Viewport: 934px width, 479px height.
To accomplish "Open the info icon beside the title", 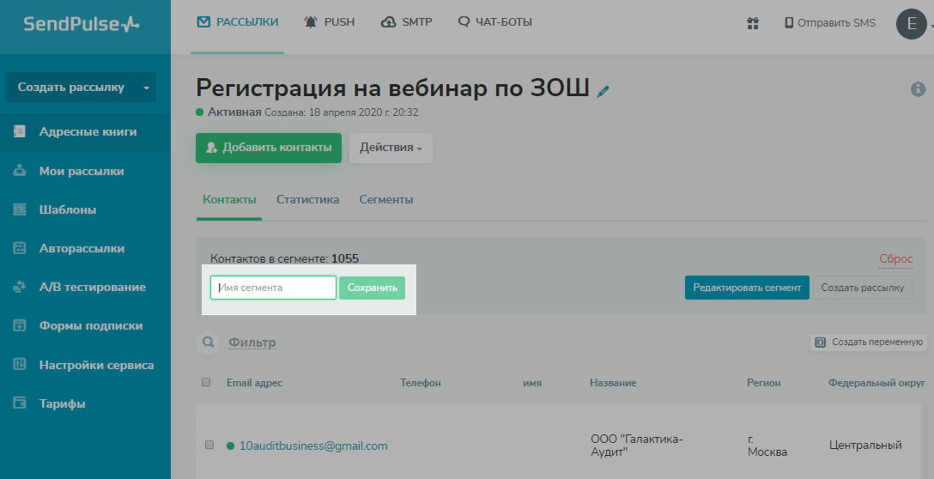I will (x=918, y=88).
